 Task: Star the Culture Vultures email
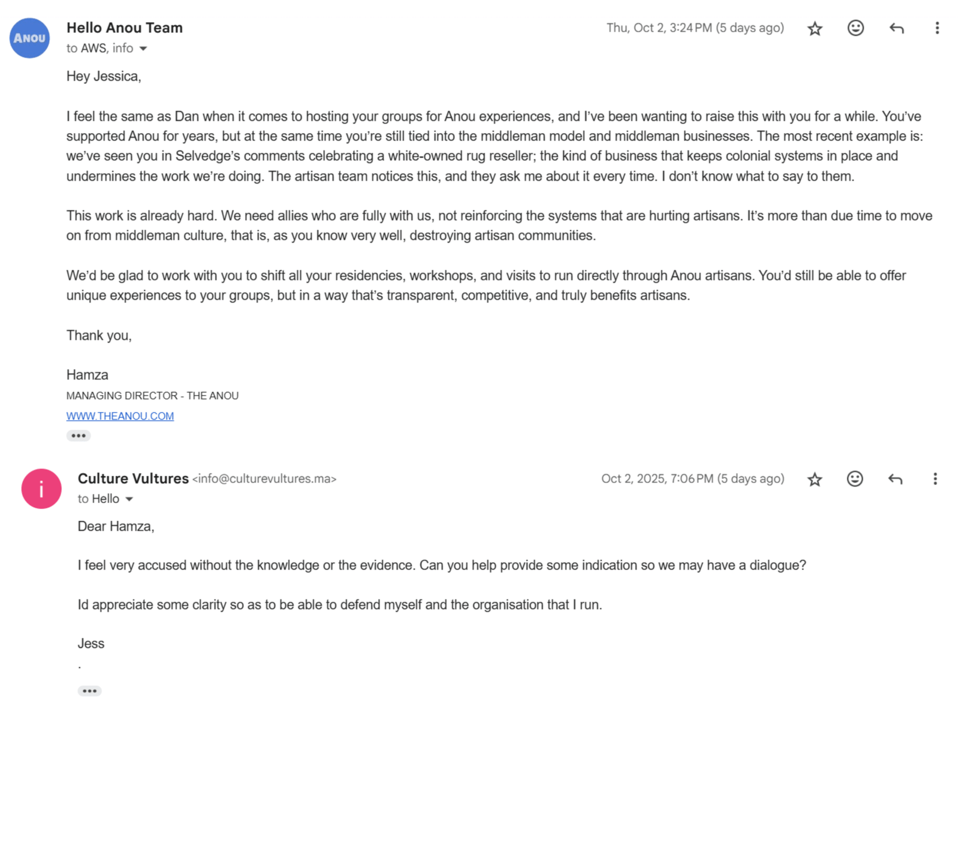(815, 480)
